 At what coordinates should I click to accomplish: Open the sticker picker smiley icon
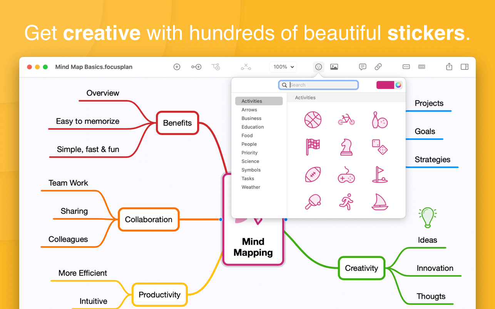point(318,67)
